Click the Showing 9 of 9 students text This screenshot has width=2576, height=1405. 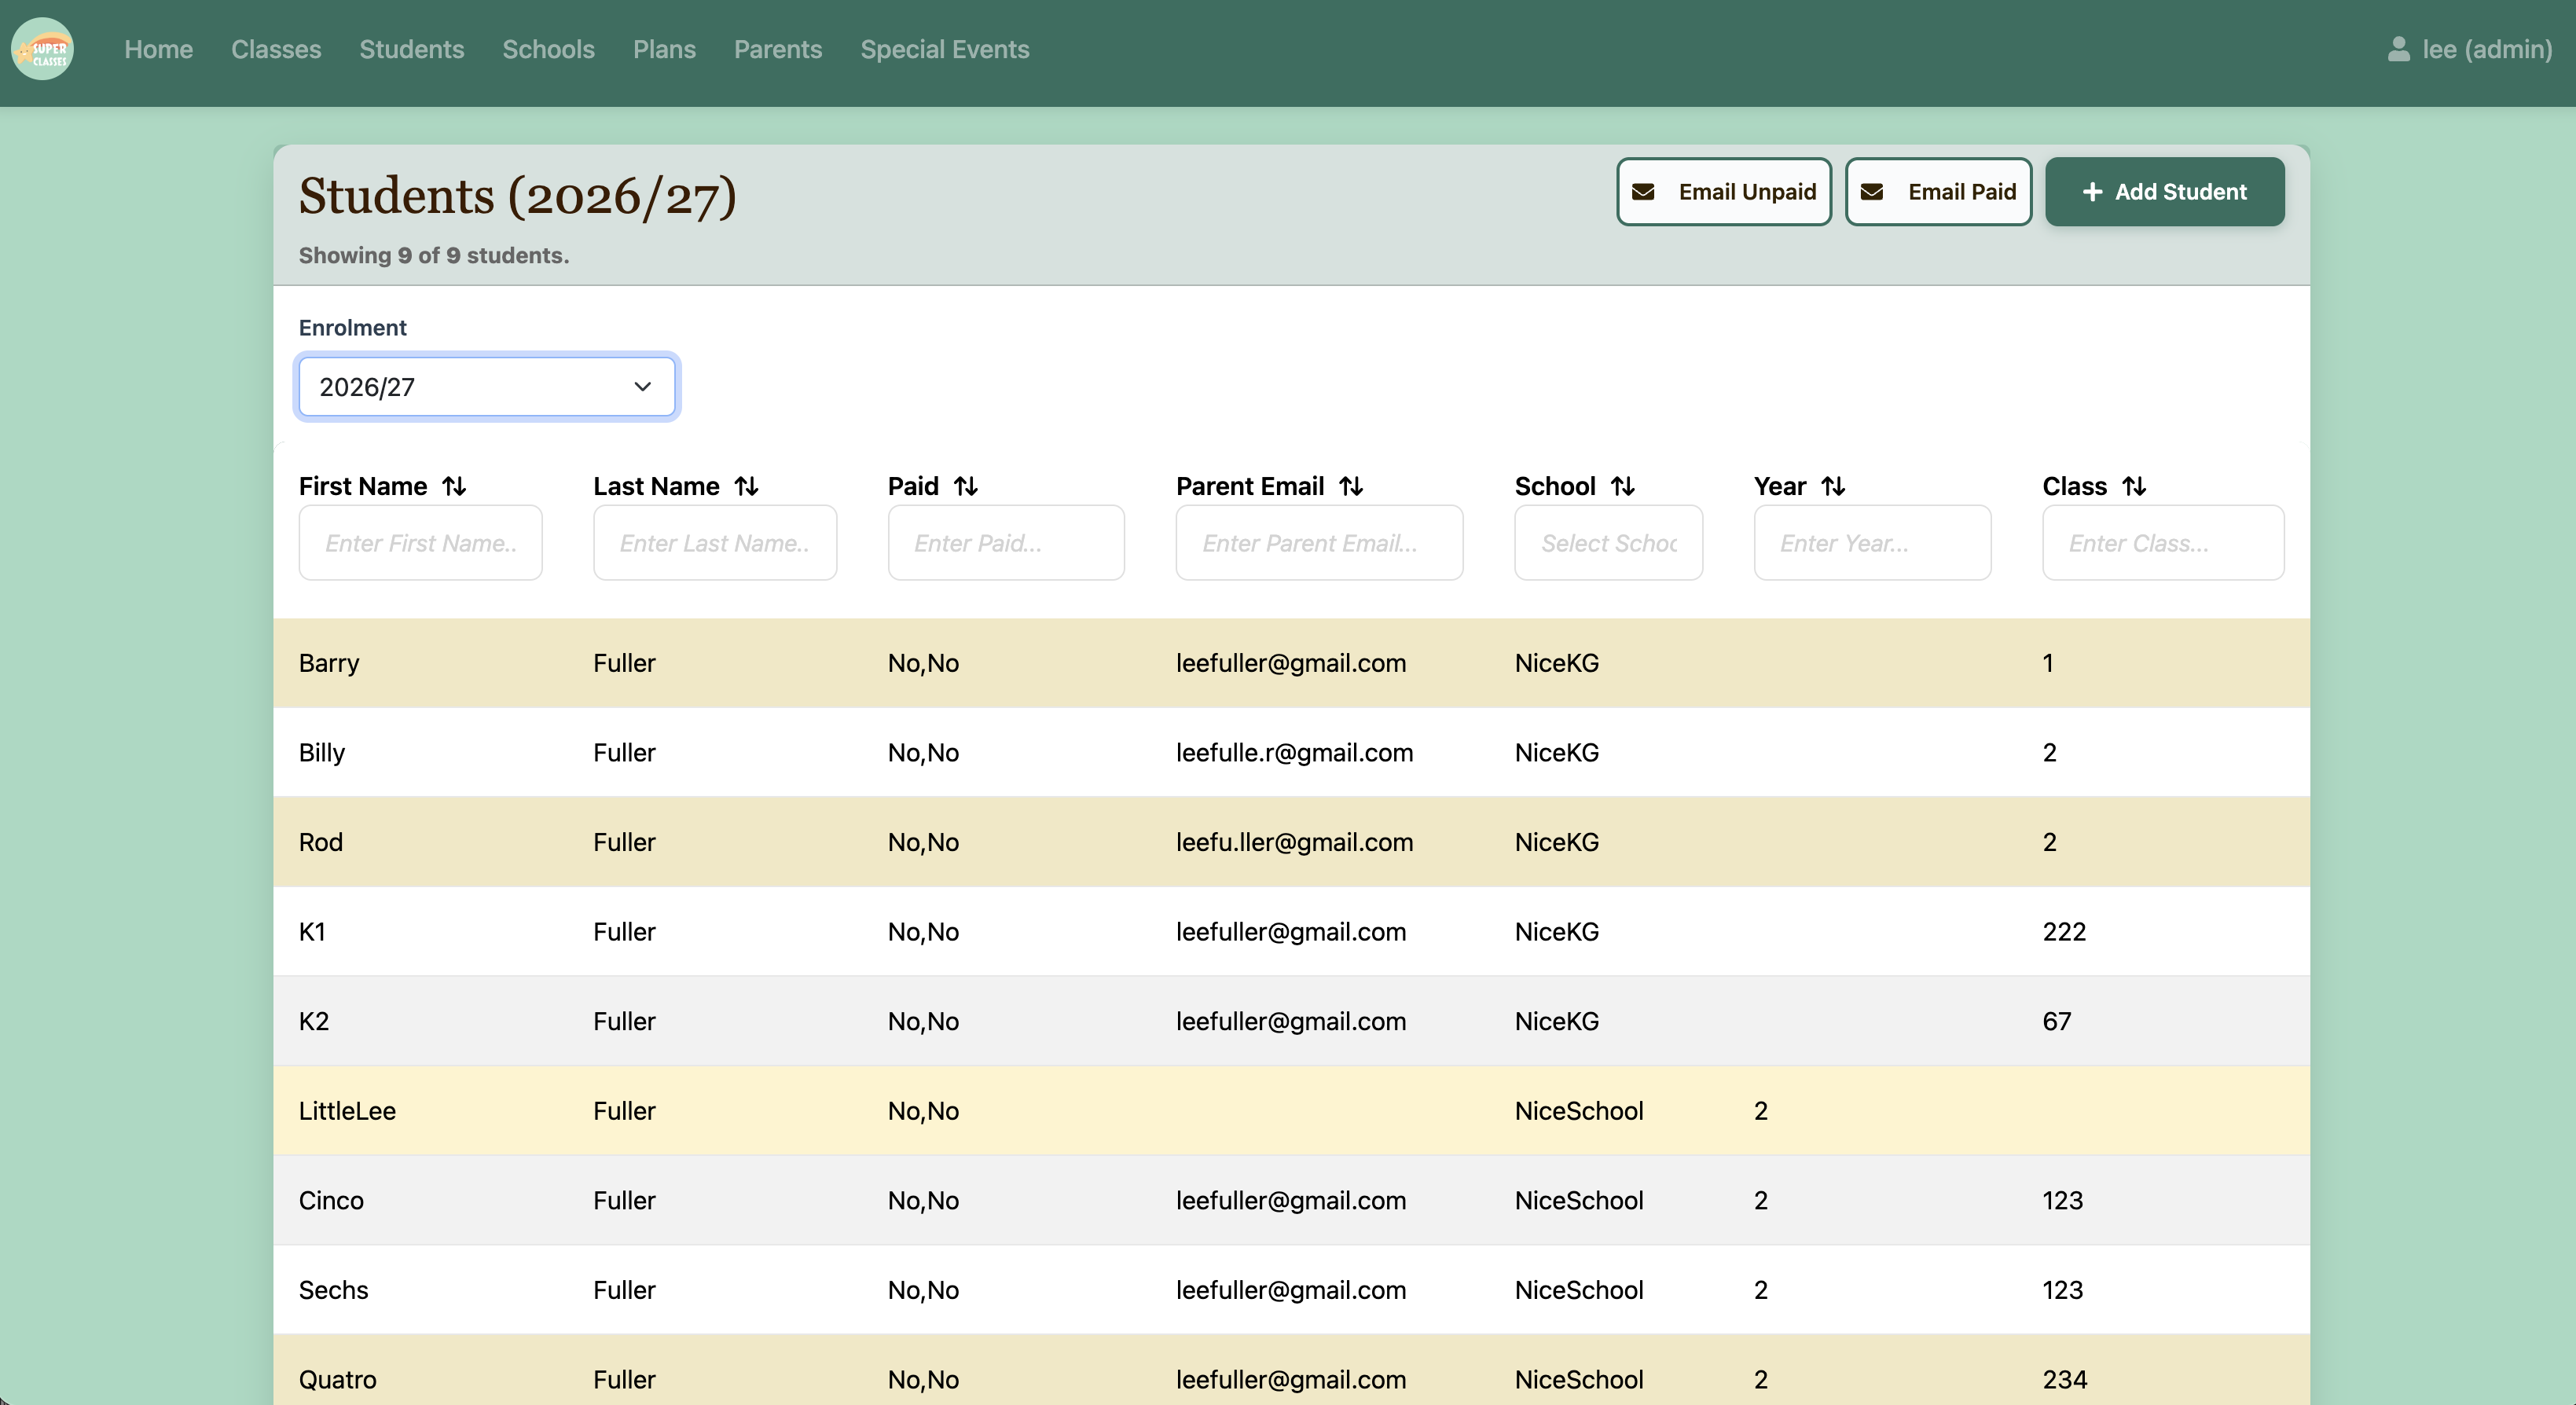(x=434, y=255)
